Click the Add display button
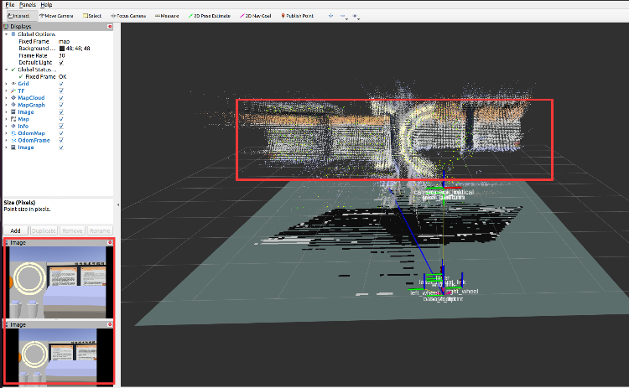The width and height of the screenshot is (629, 388). (x=15, y=230)
